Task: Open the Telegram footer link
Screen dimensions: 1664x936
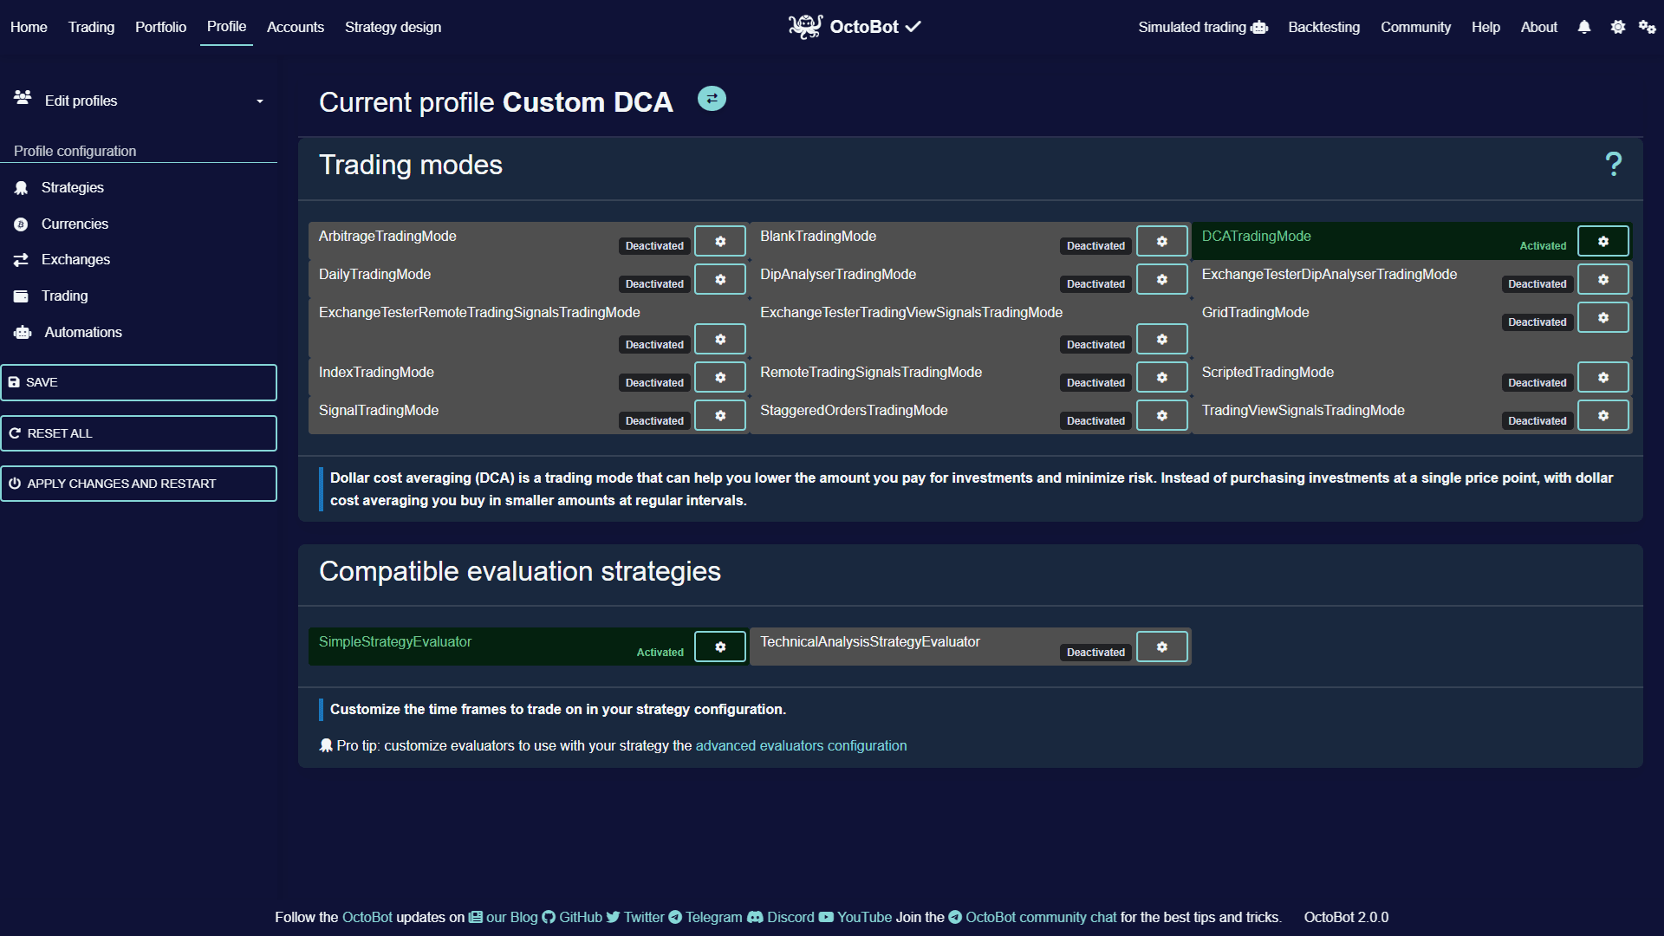Action: (705, 917)
